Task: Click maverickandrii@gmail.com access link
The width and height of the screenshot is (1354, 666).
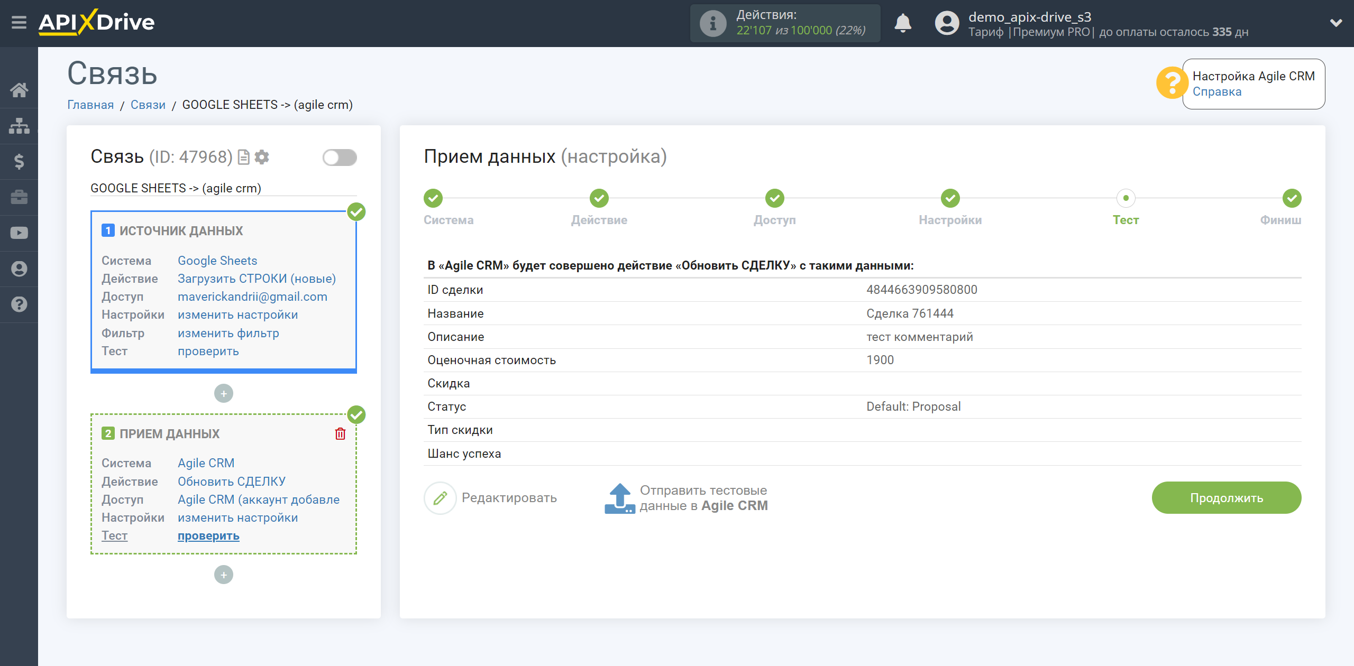Action: pos(252,296)
